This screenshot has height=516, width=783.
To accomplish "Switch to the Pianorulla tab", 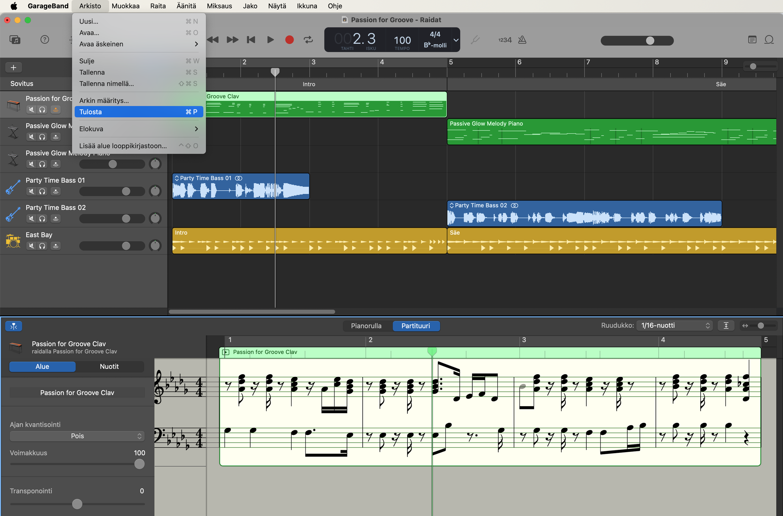I will coord(366,326).
